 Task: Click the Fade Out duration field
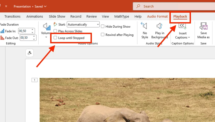24,38
